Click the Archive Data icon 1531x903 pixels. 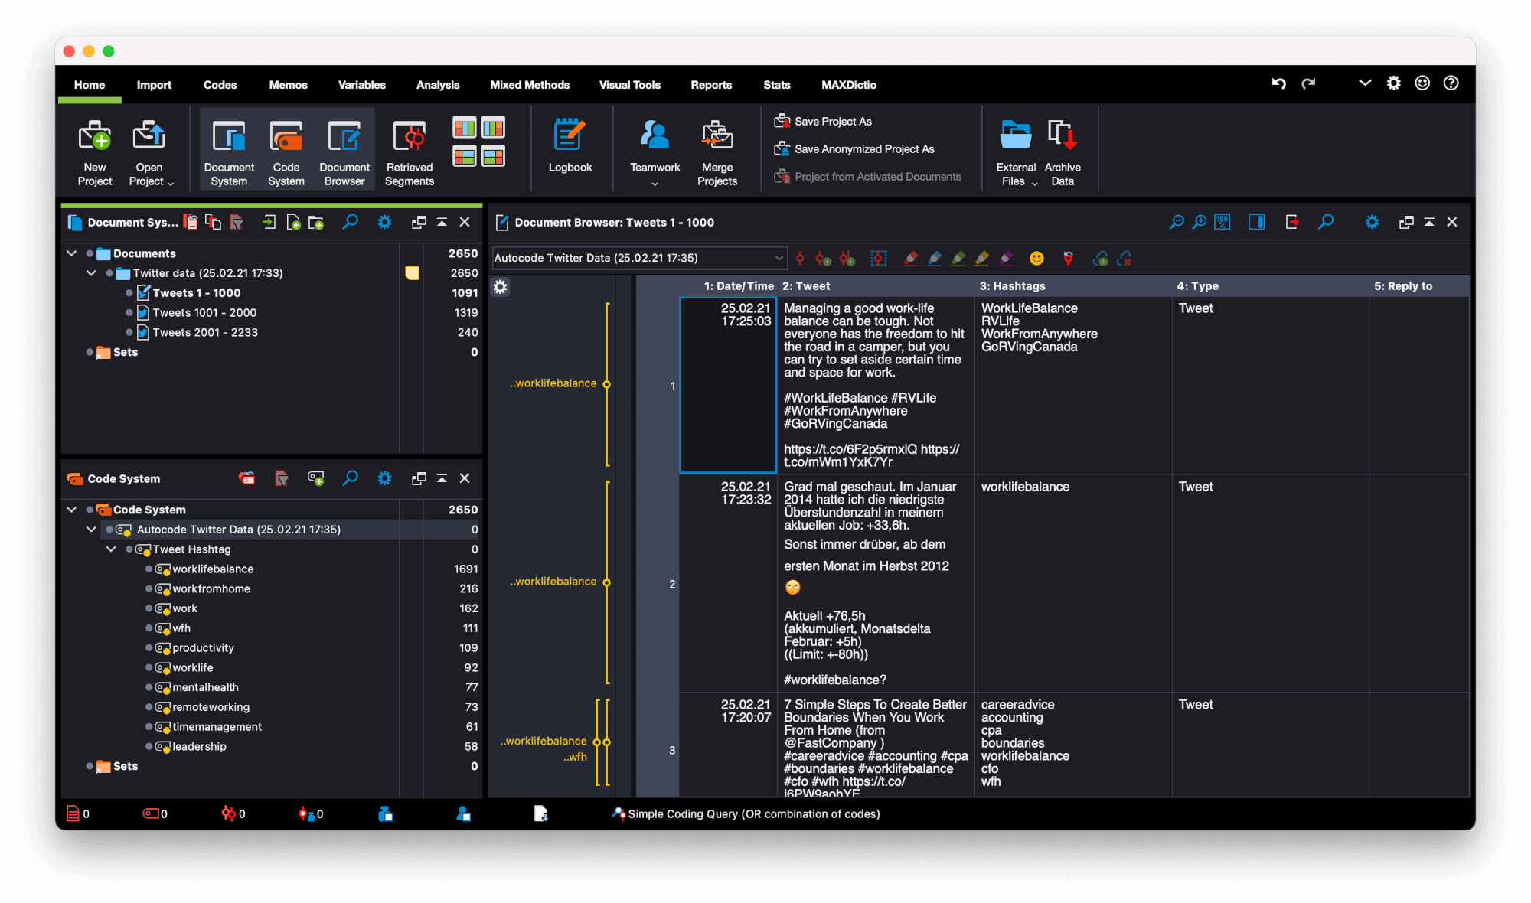point(1062,152)
